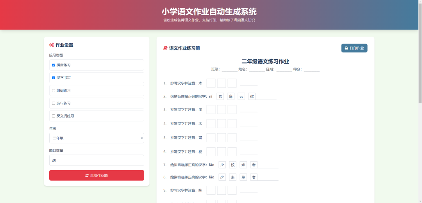This screenshot has width=422, height=203.
Task: Click the worksheet title 二年级语文练习作业
Action: (x=265, y=62)
